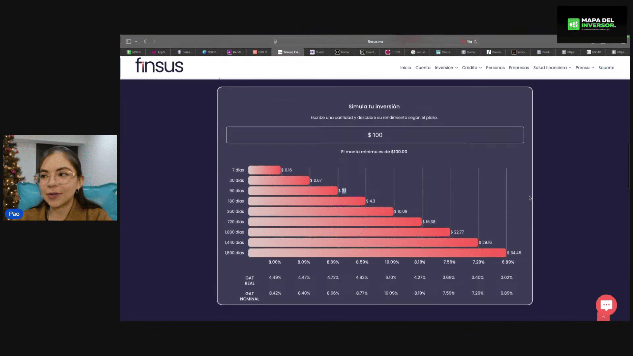633x356 pixels.
Task: Expand the Crédito dropdown menu
Action: [x=471, y=68]
